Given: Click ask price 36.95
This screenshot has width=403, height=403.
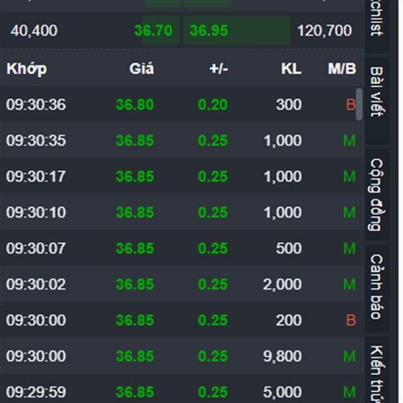Looking at the screenshot, I should coord(209,30).
